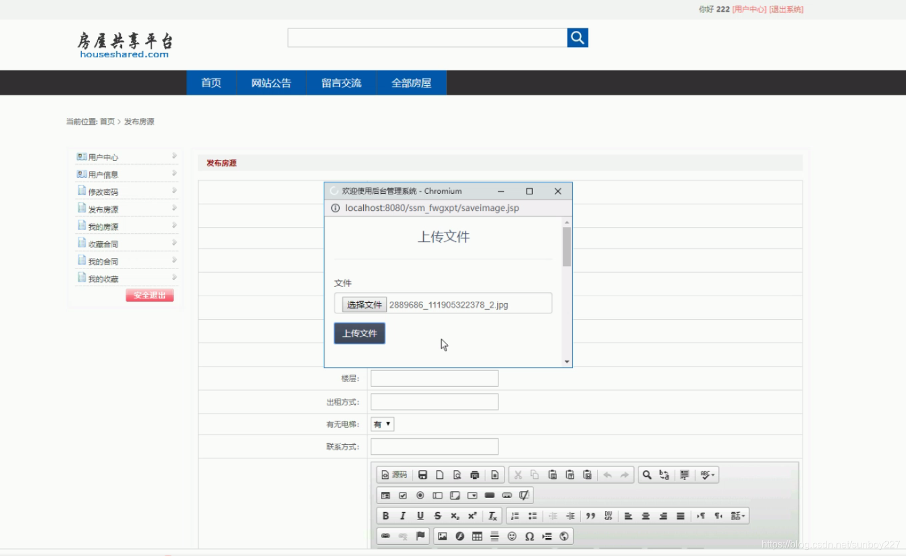Click the Save icon in editor toolbar
This screenshot has width=906, height=556.
[422, 475]
